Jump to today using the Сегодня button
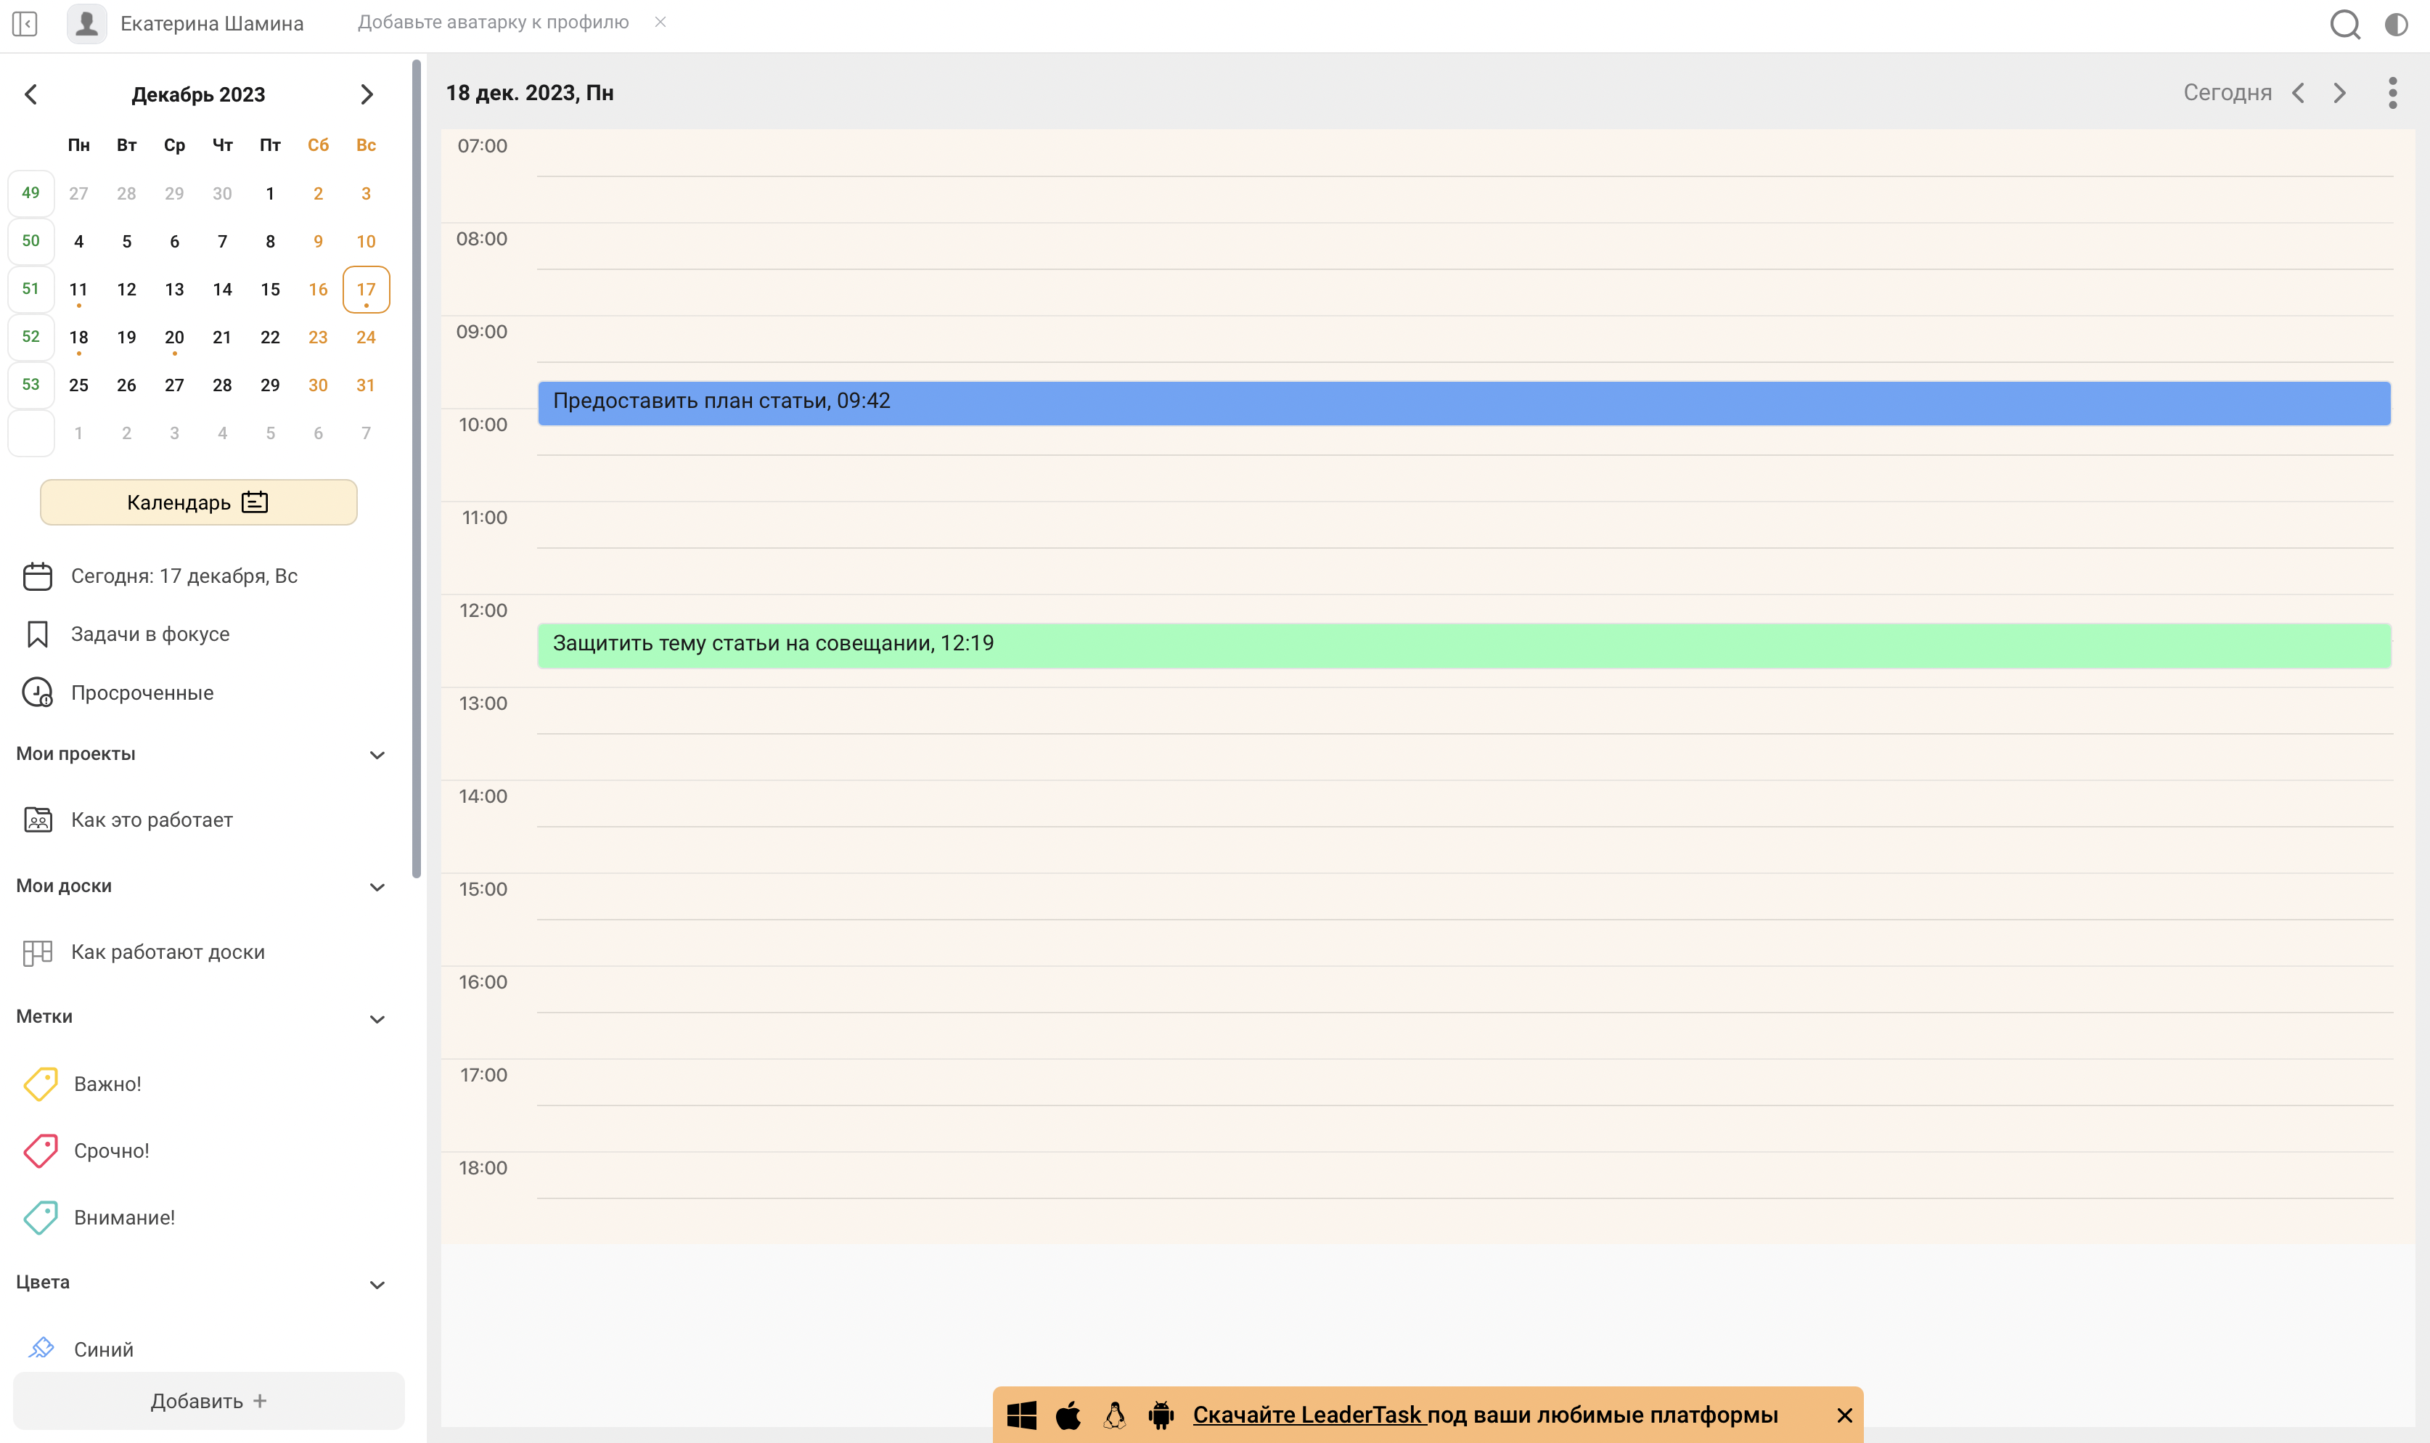 (2227, 92)
